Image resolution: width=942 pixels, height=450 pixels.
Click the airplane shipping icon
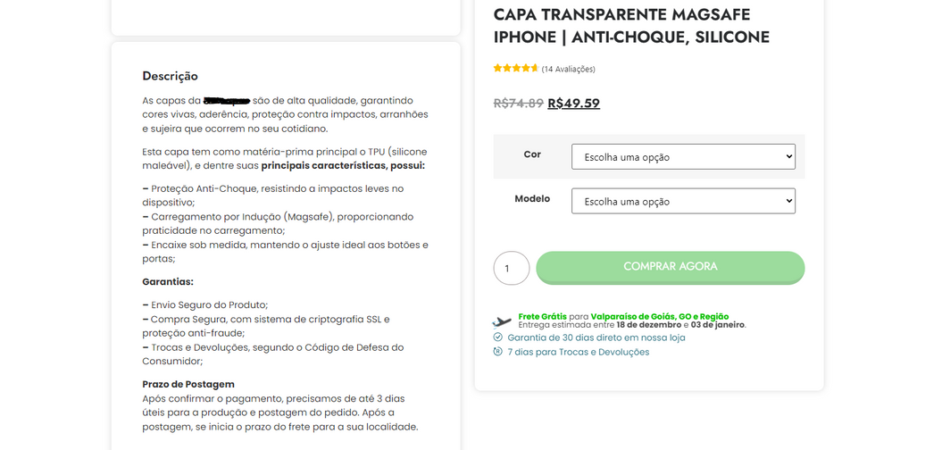(x=502, y=321)
